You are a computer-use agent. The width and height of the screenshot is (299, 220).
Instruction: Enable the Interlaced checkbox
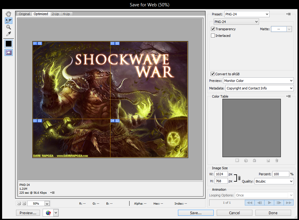coord(213,36)
